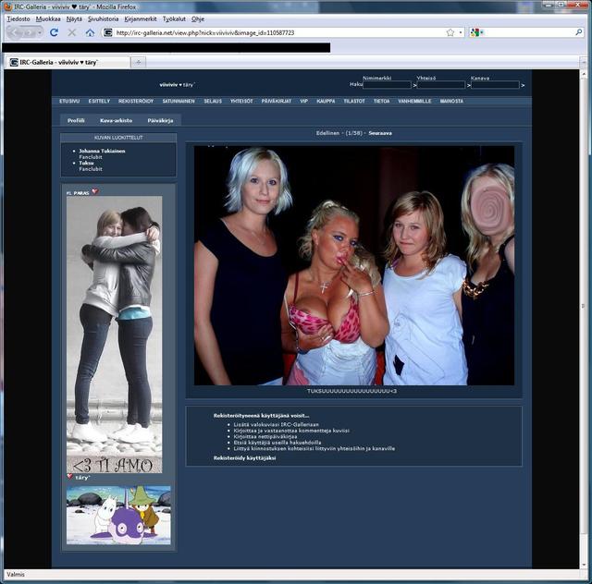This screenshot has width=592, height=584.
Task: Open MAINOSTA navigation link
Action: click(x=451, y=101)
